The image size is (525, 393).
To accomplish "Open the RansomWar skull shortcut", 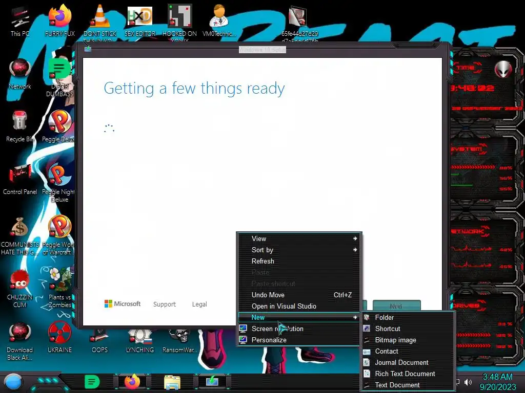I will (179, 341).
